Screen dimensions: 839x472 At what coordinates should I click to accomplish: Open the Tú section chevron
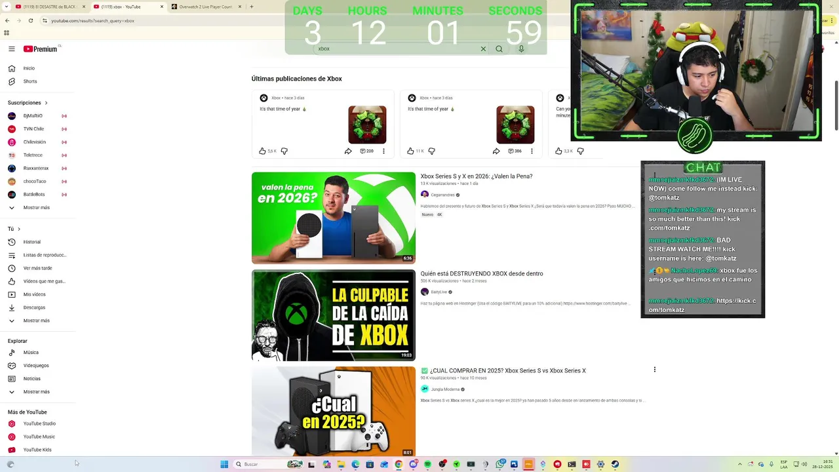tap(19, 229)
